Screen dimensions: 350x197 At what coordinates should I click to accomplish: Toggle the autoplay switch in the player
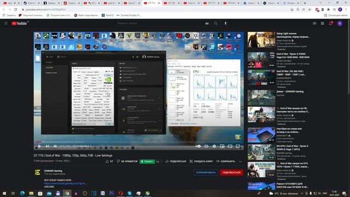(x=198, y=146)
